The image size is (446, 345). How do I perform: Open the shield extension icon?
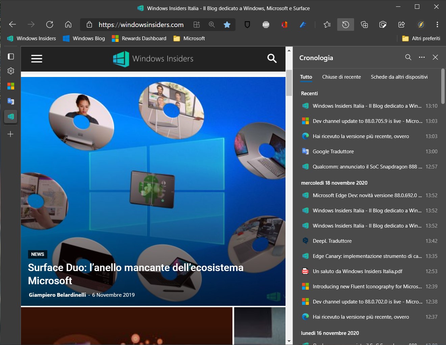tap(247, 24)
